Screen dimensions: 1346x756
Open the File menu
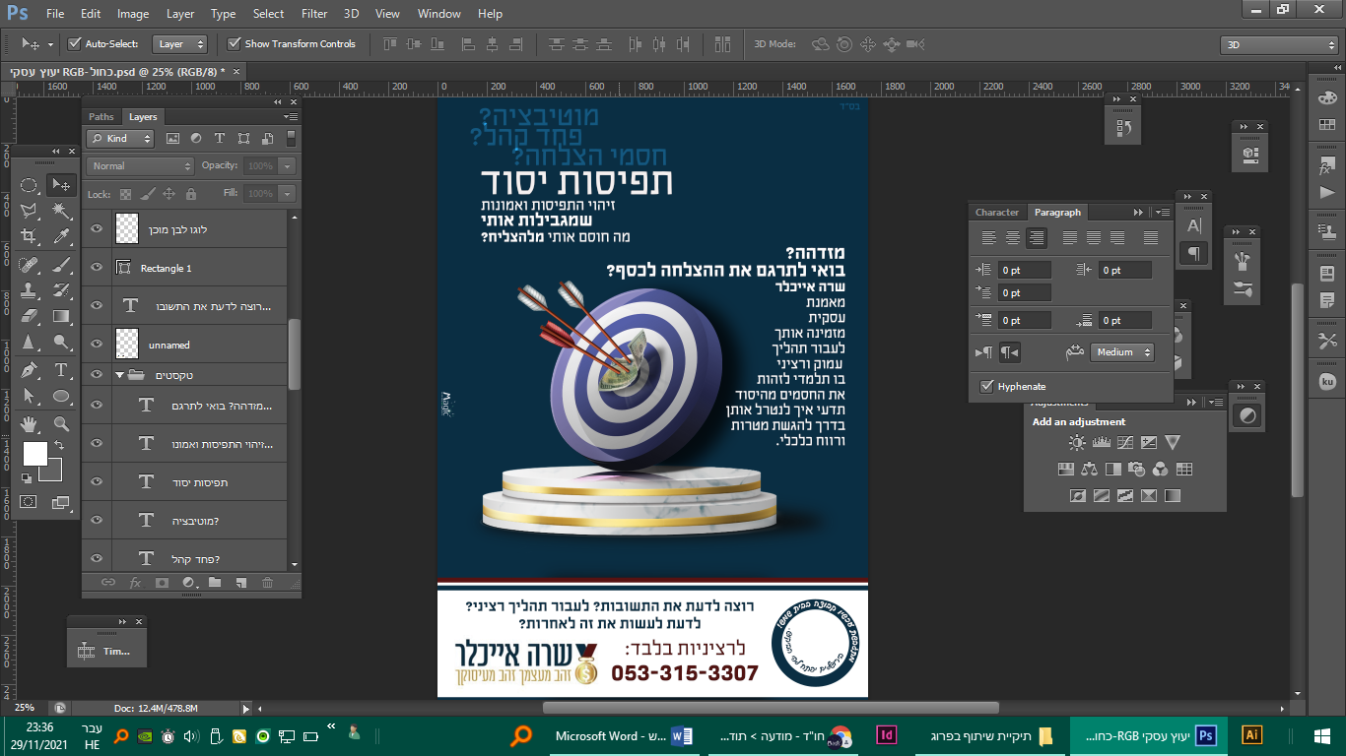(54, 14)
